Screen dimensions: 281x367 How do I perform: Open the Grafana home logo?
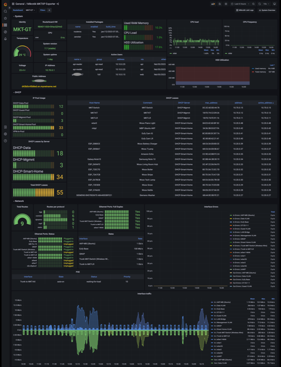(5, 4)
